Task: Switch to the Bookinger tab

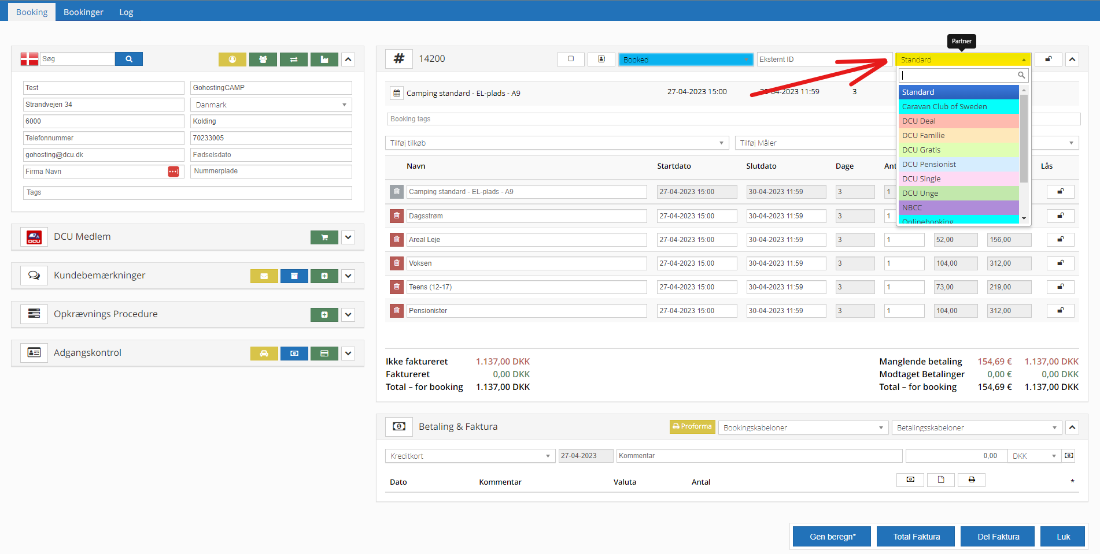Action: (83, 12)
